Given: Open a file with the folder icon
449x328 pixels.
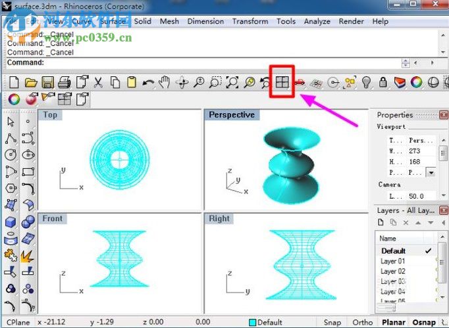Looking at the screenshot, I should point(31,83).
